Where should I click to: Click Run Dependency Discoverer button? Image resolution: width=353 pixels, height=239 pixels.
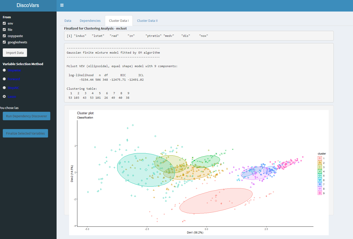[27, 116]
